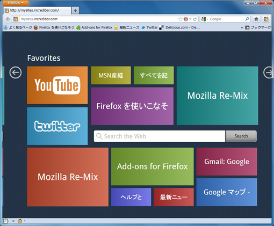Open the YouTube tile
The width and height of the screenshot is (274, 226).
tap(57, 85)
